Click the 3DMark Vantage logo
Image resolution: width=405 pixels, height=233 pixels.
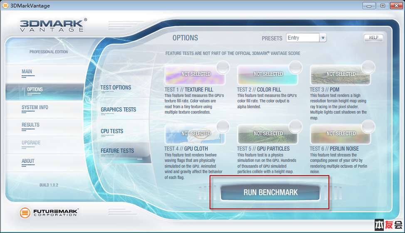tap(54, 25)
